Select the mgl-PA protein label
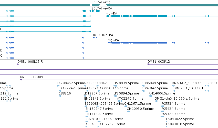This screenshot has height=128, width=218. [x=113, y=40]
